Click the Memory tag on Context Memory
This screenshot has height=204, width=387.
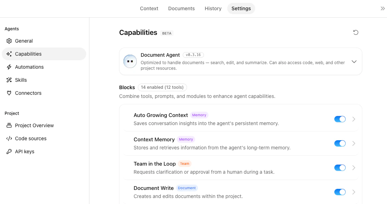[x=186, y=140]
